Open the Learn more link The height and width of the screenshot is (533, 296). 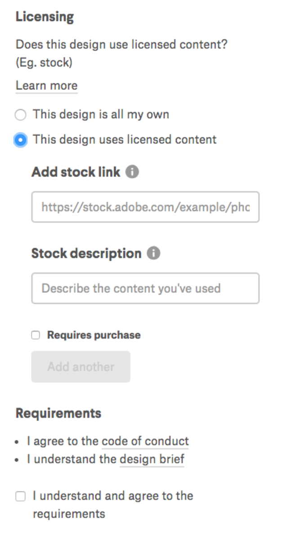click(46, 86)
